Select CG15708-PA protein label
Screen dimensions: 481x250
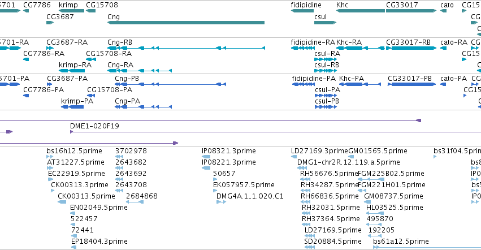(110, 90)
